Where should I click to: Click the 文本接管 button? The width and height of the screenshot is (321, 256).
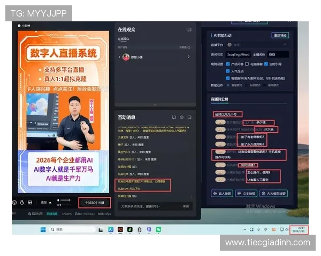246,193
